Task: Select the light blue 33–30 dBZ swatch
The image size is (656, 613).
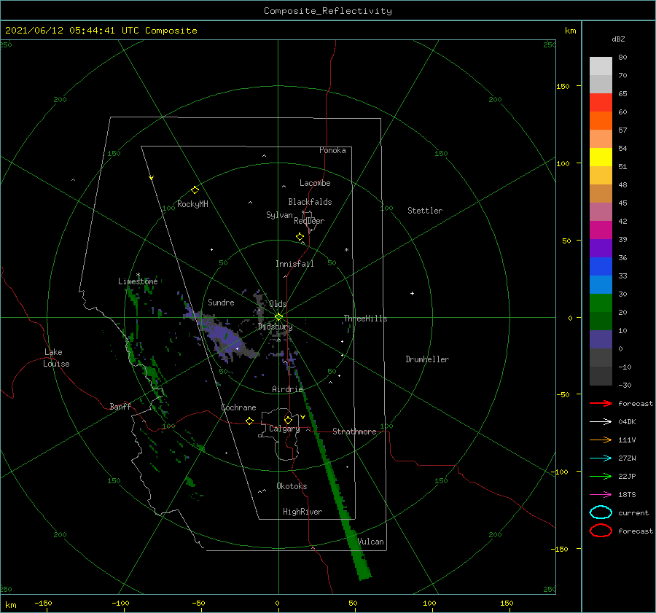Action: click(601, 284)
